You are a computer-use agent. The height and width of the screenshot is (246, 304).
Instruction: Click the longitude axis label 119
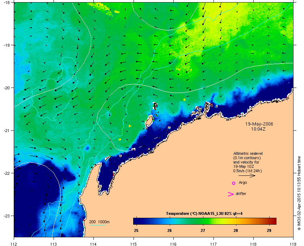point(293,244)
